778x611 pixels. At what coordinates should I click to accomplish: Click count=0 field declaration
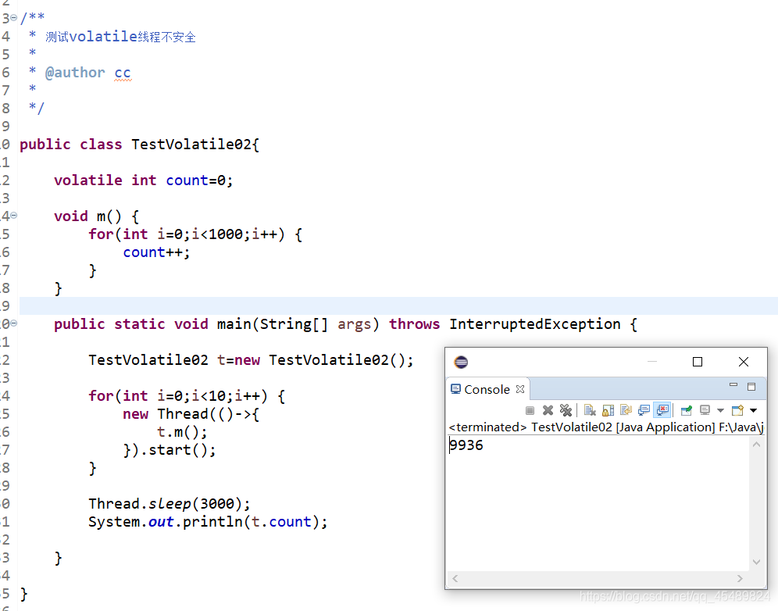[x=199, y=180]
